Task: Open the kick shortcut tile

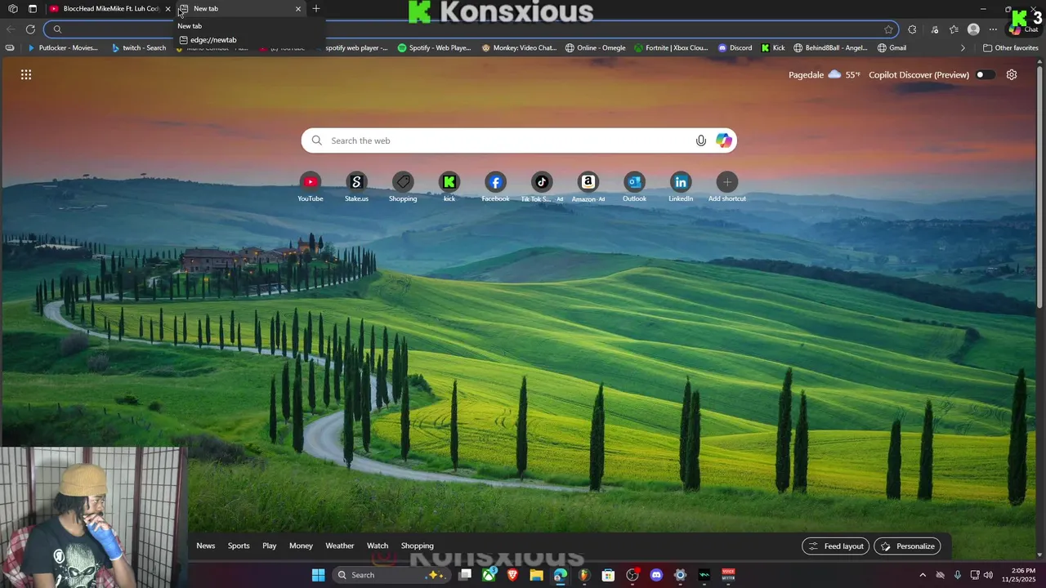Action: 449,187
